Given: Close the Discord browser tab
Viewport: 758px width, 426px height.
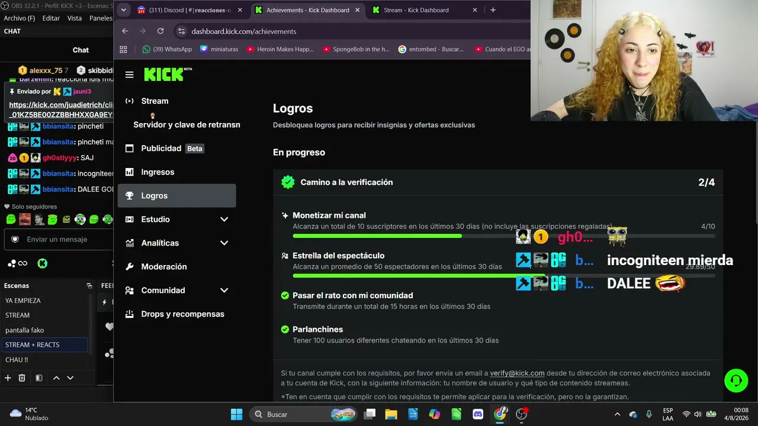Looking at the screenshot, I should [240, 10].
